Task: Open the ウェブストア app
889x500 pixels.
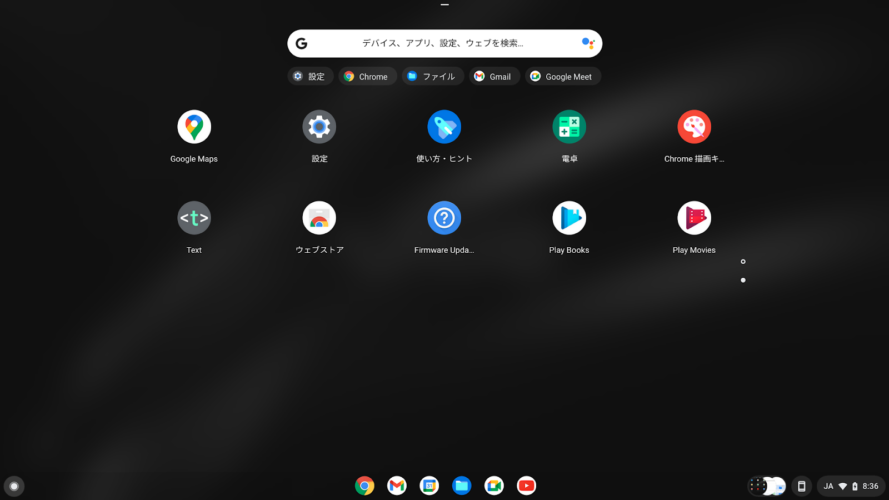Action: 319,218
